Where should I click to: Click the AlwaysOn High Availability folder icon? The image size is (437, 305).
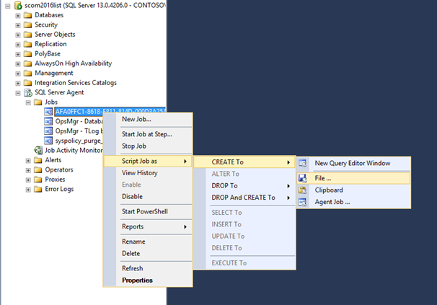[27, 63]
